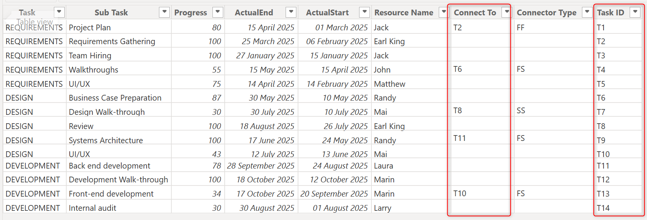Select the Project Plan cell
This screenshot has height=220, width=647.
coord(90,28)
